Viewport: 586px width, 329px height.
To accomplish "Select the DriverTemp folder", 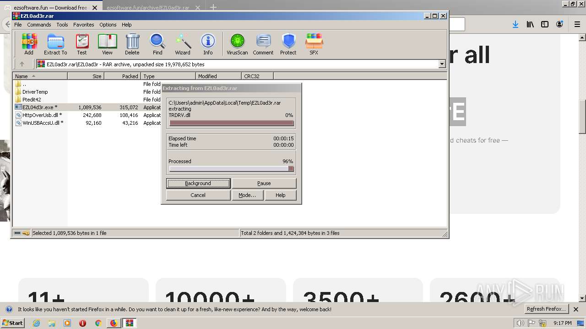I will click(35, 92).
